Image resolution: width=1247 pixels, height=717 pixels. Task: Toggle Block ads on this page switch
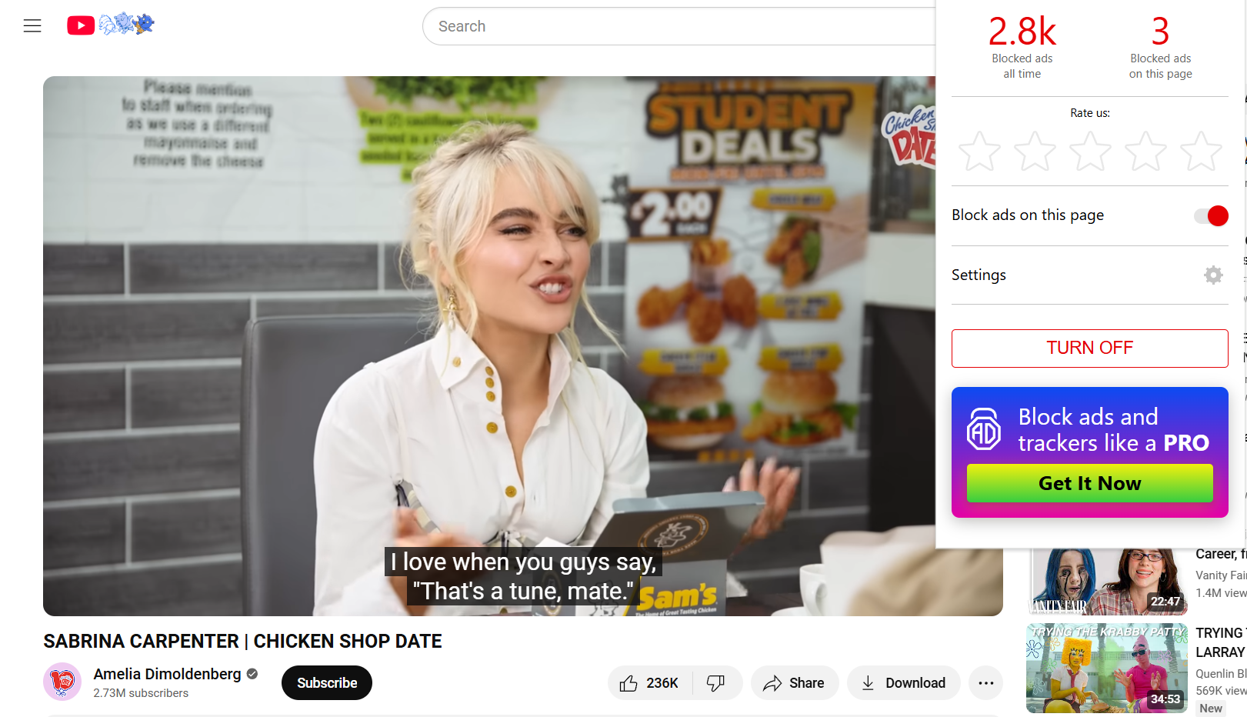1211,216
